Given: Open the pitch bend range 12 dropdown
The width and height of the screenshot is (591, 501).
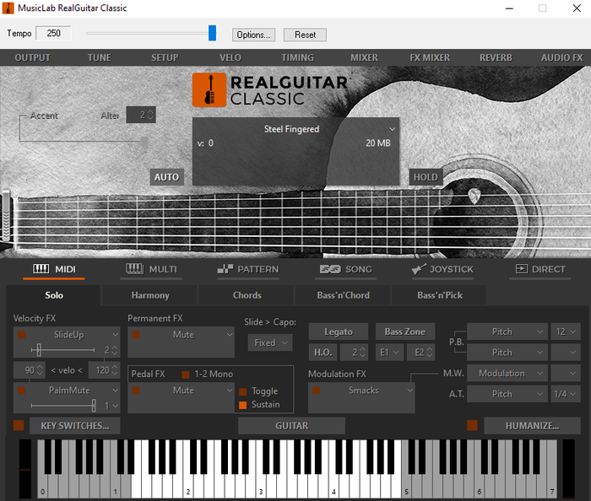Looking at the screenshot, I should 566,331.
